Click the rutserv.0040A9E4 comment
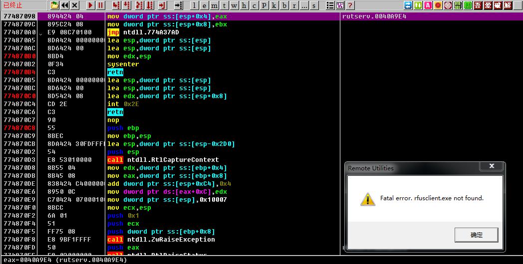 (x=374, y=16)
